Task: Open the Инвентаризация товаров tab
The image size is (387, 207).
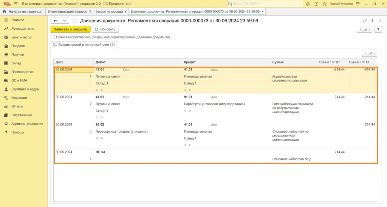Action: (x=68, y=12)
